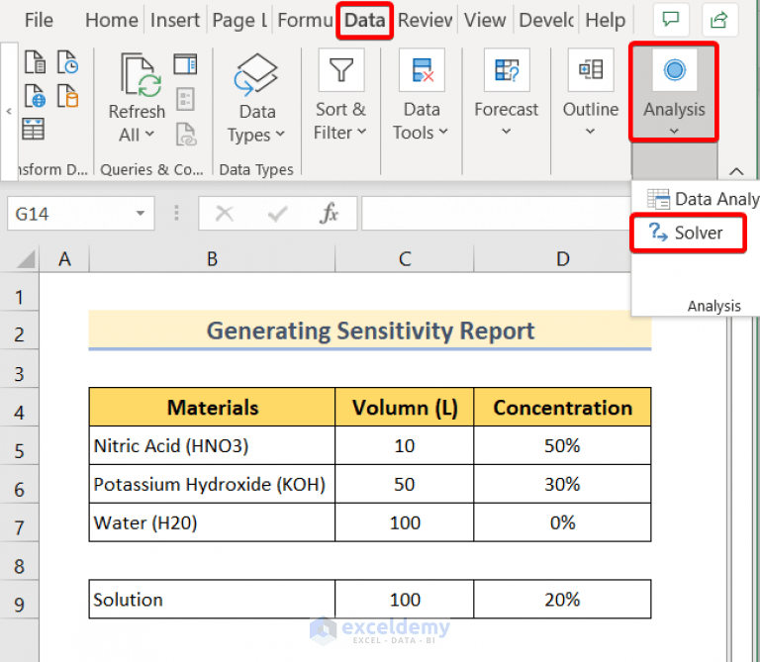
Task: Select the 50% concentration cell
Action: 562,446
